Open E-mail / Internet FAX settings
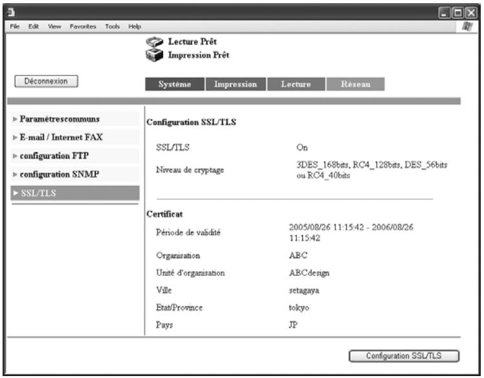 tap(75, 137)
